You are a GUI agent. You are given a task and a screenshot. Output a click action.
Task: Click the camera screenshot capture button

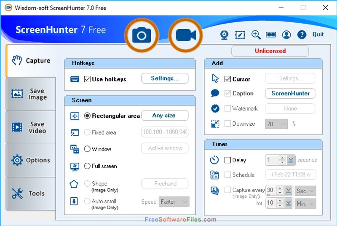pyautogui.click(x=142, y=35)
